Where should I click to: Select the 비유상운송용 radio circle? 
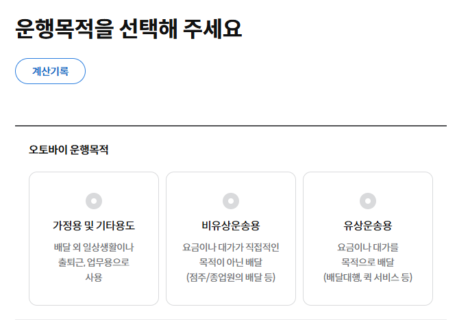231,201
